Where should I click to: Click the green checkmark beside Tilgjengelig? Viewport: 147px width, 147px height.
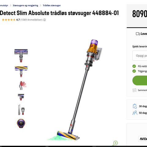pos(134,71)
